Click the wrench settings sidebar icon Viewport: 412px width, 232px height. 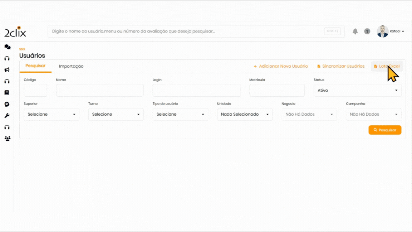7,116
